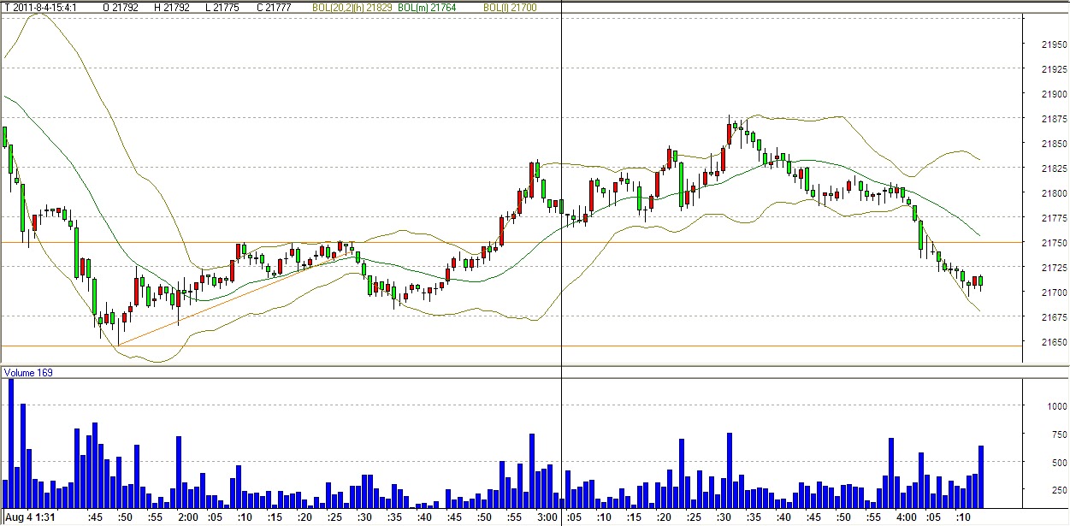Select the lowest horizontal orange support line
Screen dimensions: 1070x526
(x=511, y=346)
